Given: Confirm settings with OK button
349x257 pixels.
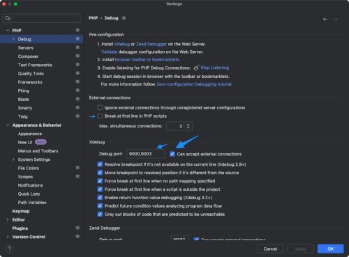Looking at the screenshot, I should point(331,249).
